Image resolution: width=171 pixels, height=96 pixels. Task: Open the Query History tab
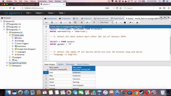[83, 64]
